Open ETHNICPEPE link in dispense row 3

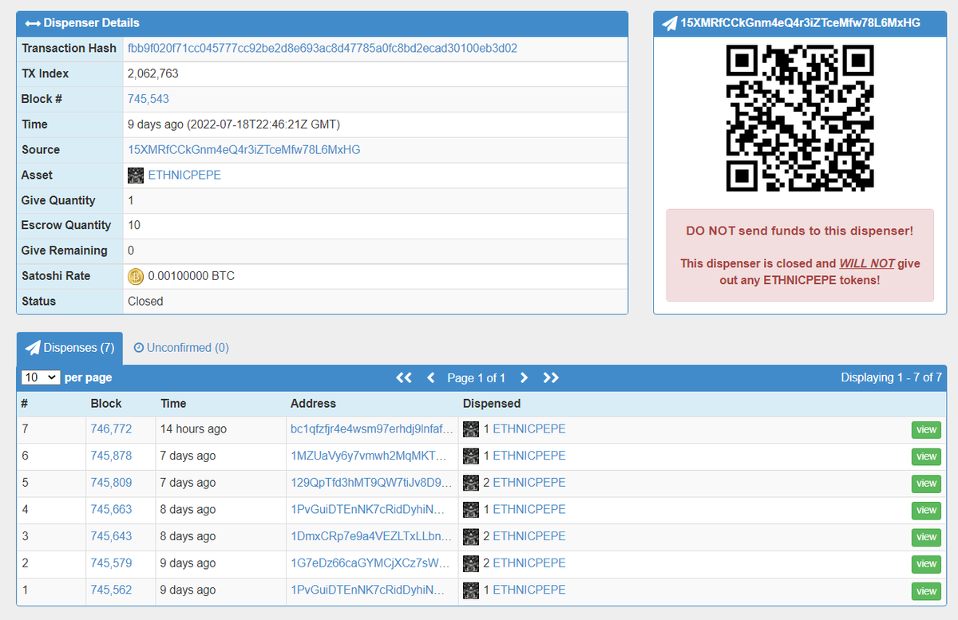coord(528,535)
